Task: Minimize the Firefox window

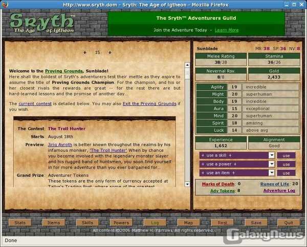Action: click(287, 5)
